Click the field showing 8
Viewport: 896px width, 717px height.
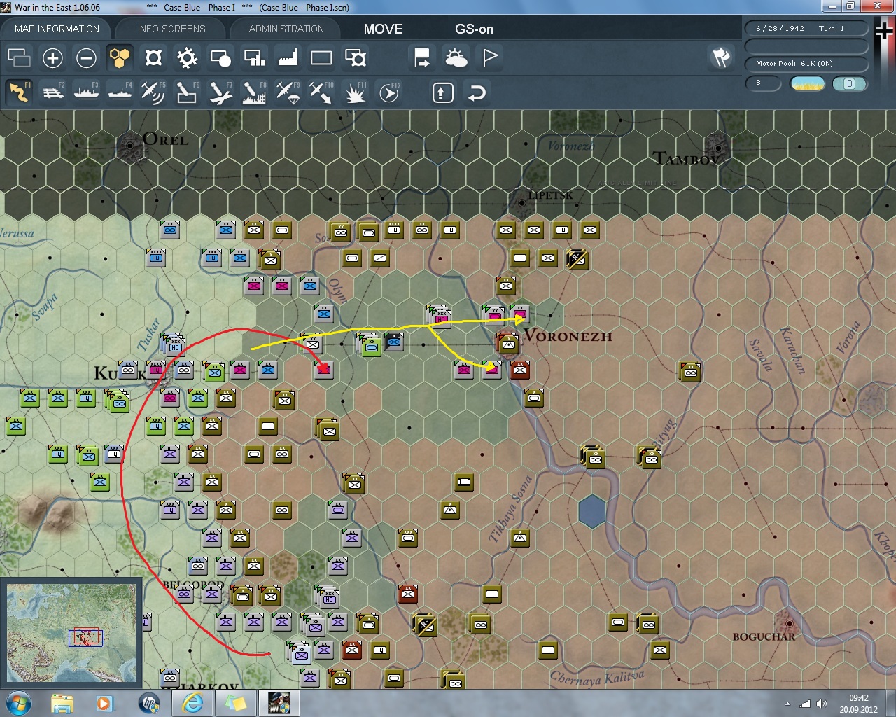(763, 83)
